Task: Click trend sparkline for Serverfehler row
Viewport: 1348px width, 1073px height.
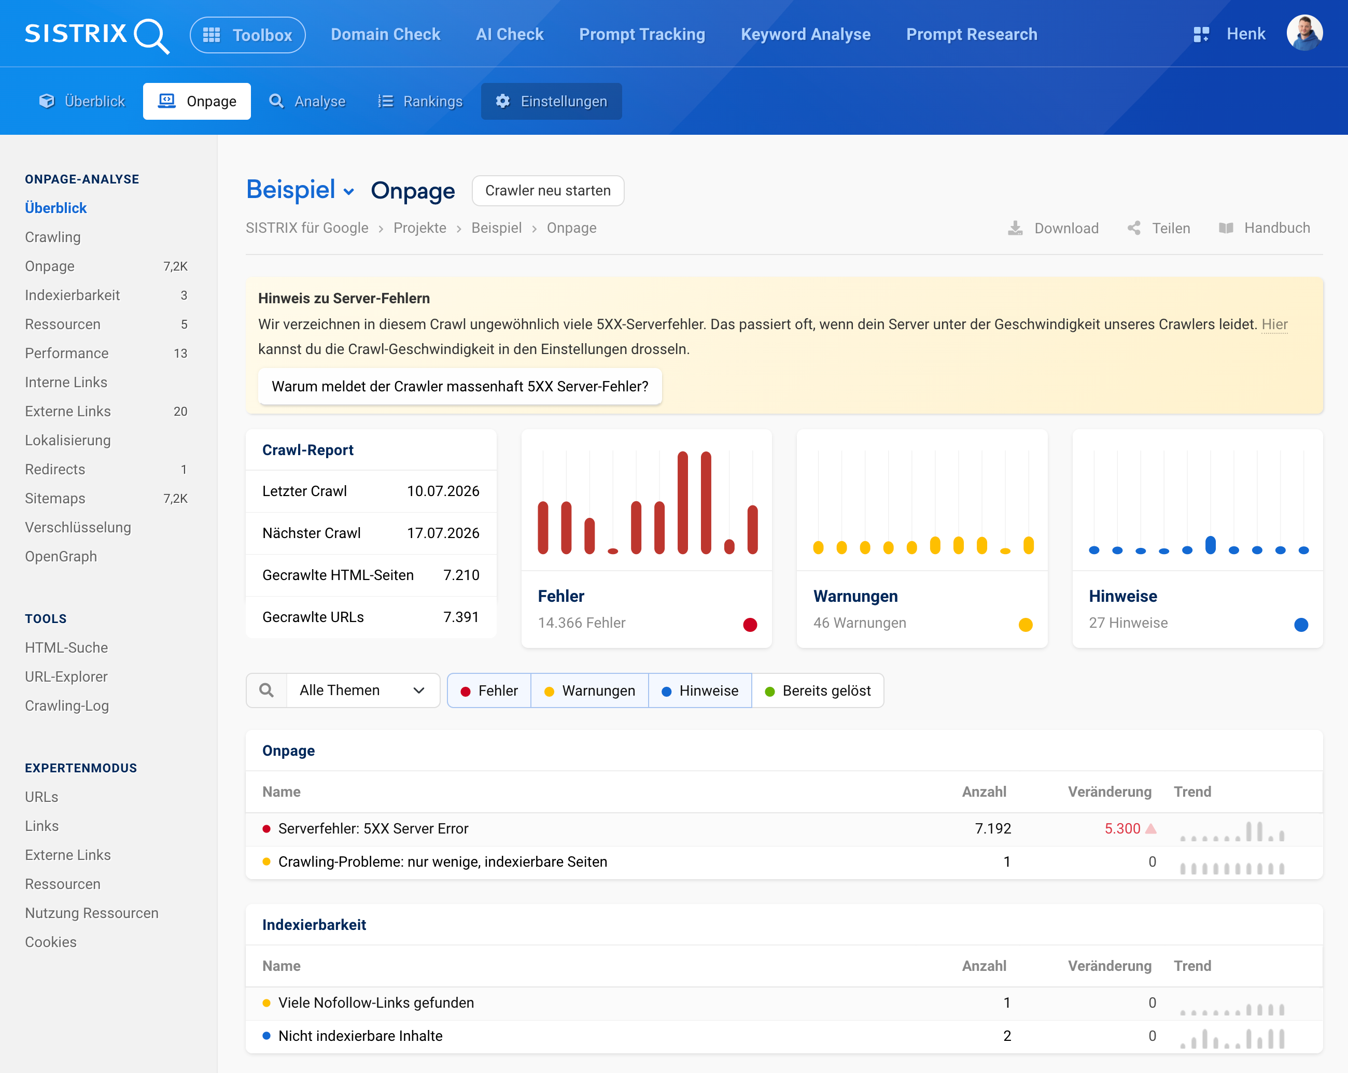Action: point(1232,831)
